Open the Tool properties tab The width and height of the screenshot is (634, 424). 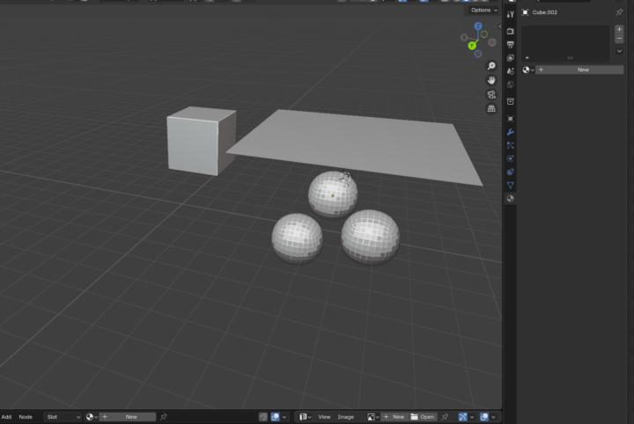[510, 15]
